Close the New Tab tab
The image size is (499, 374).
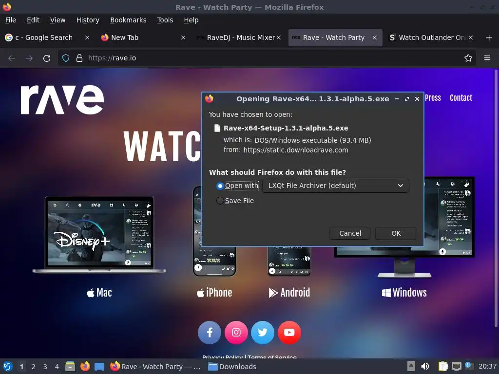click(183, 37)
